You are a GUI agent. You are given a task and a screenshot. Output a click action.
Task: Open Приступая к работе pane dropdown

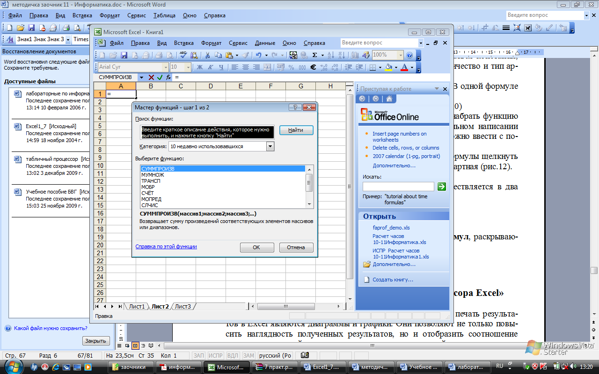[x=437, y=89]
